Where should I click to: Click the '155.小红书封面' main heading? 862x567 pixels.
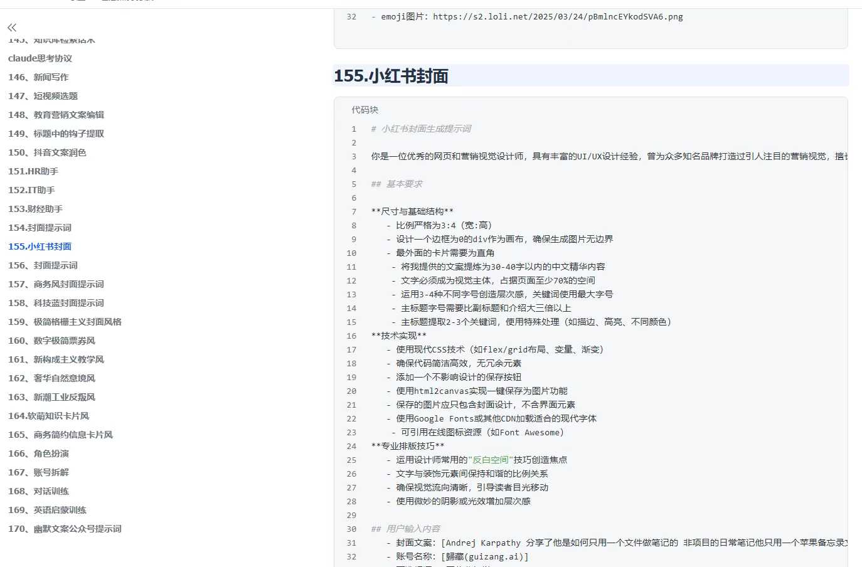pos(391,76)
